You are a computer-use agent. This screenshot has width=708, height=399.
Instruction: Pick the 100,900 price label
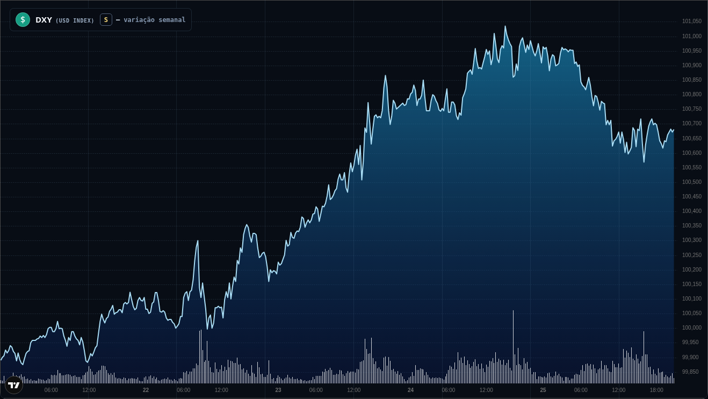tap(692, 65)
